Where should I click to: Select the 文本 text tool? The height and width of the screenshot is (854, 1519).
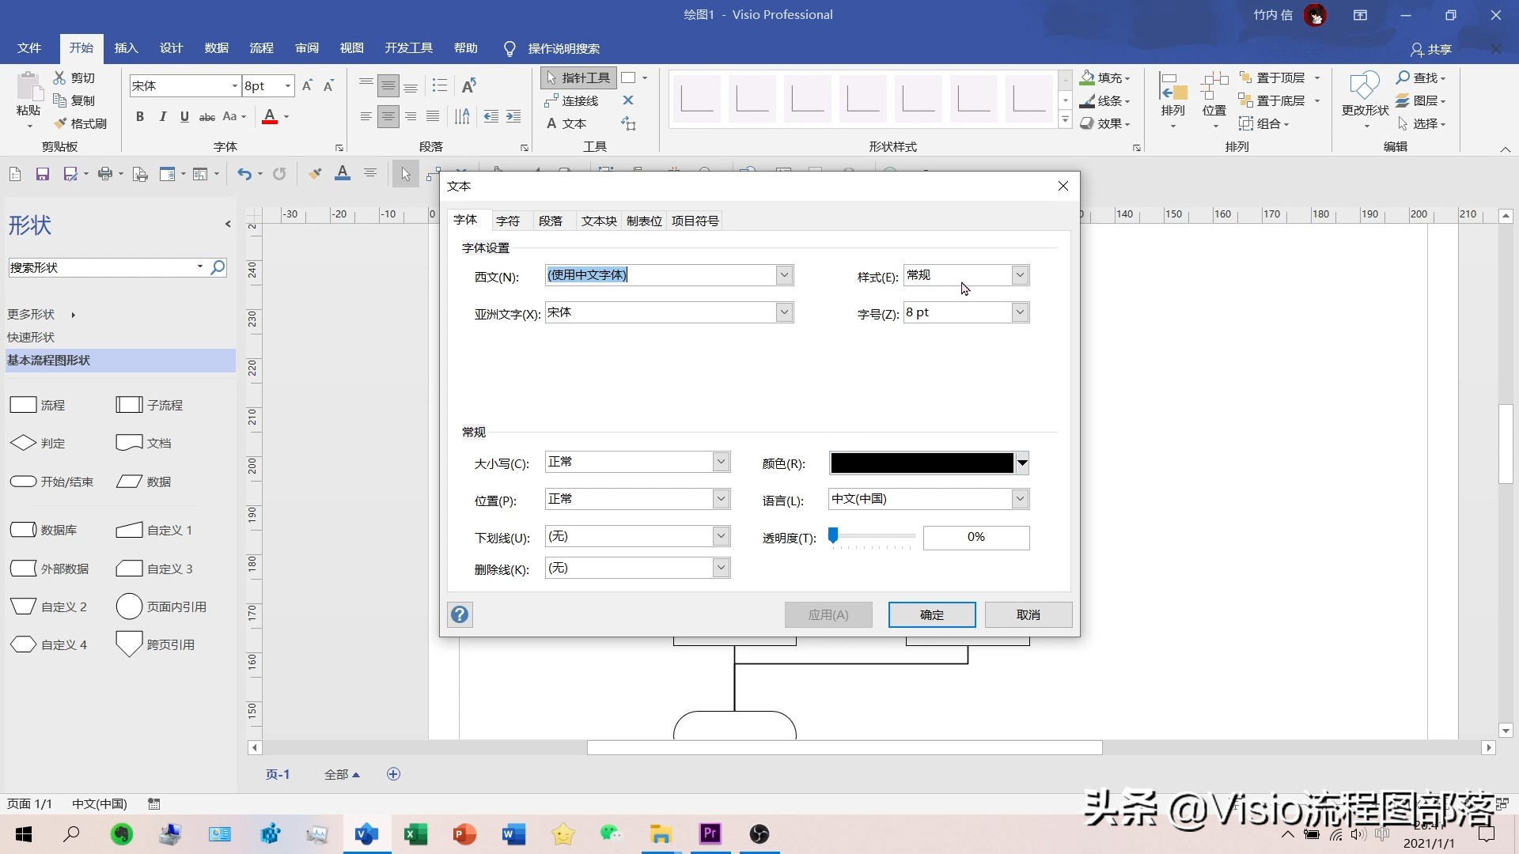click(x=571, y=123)
